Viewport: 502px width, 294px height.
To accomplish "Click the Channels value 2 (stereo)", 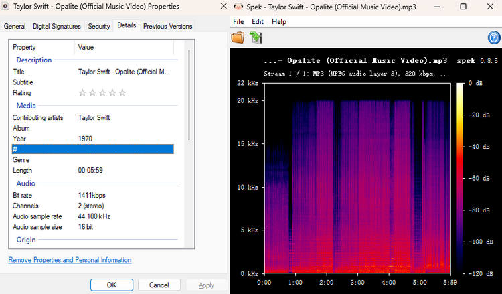I will click(x=91, y=206).
